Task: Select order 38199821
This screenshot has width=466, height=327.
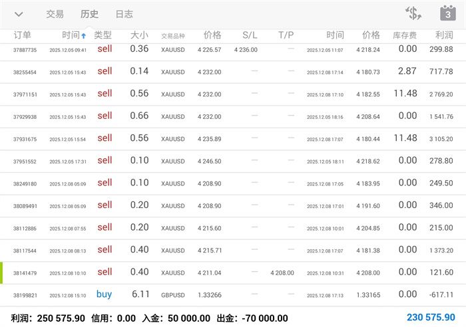Action: [x=233, y=295]
